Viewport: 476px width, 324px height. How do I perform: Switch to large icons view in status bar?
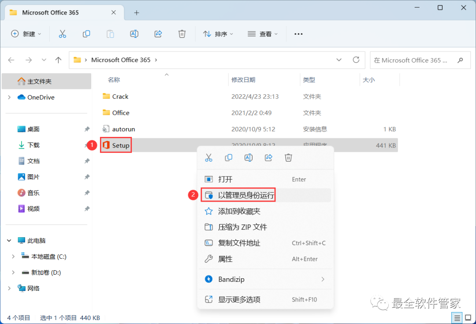pyautogui.click(x=468, y=318)
